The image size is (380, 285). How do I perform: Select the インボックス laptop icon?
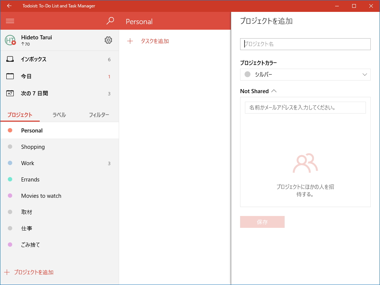(10, 59)
